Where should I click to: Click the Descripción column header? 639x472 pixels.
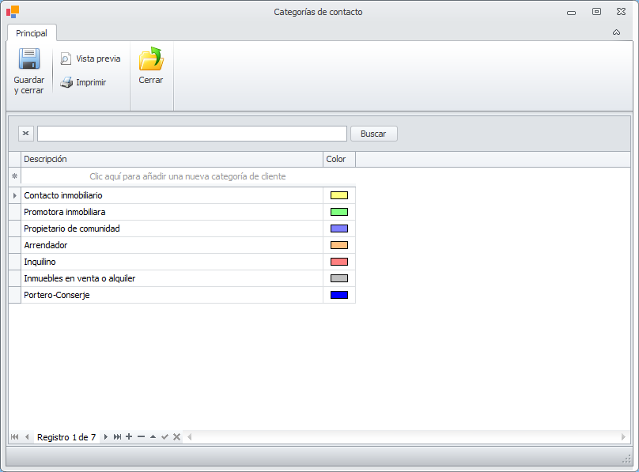(x=172, y=159)
